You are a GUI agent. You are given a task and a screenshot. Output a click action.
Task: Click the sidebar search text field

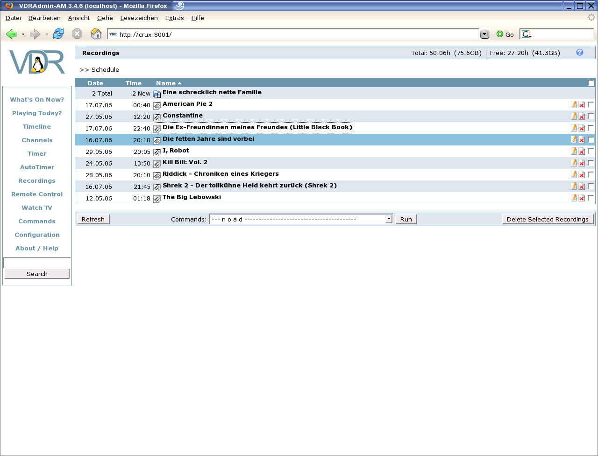point(37,263)
